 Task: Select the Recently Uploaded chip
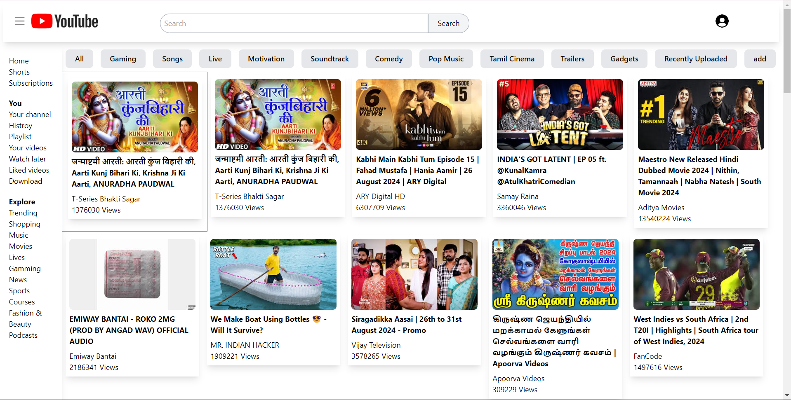tap(695, 59)
